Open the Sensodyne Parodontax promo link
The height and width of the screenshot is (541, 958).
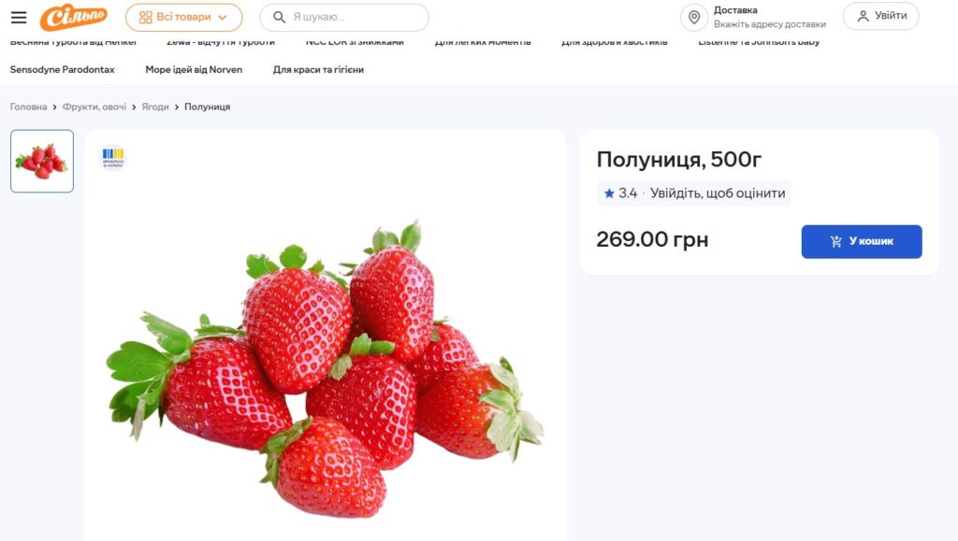click(62, 69)
